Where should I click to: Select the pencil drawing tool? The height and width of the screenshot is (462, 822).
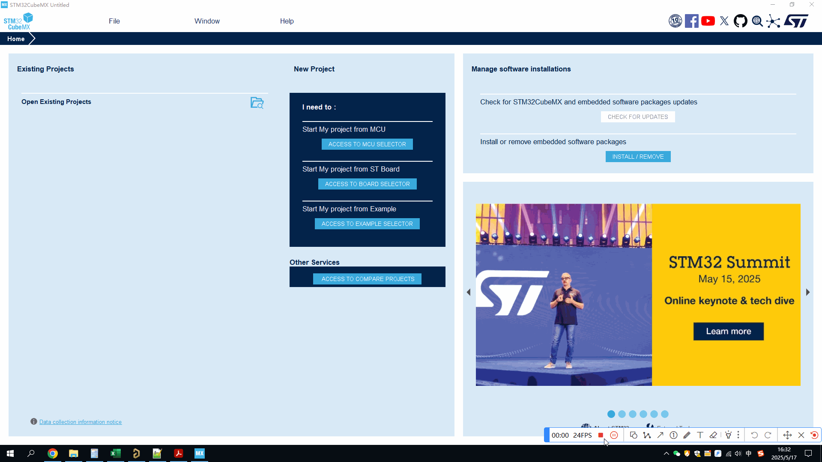coord(687,435)
